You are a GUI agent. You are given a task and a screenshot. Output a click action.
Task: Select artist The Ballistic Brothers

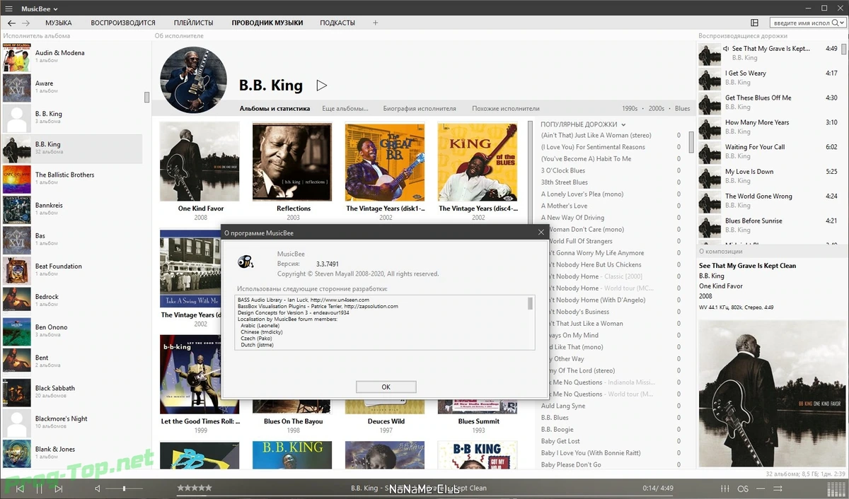(x=72, y=178)
